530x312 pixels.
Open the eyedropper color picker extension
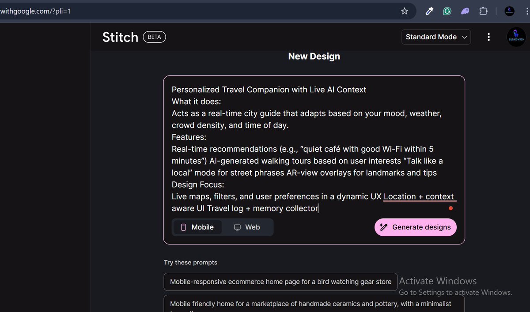(429, 11)
